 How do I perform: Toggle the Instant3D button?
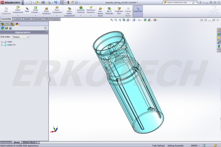pyautogui.click(x=137, y=10)
